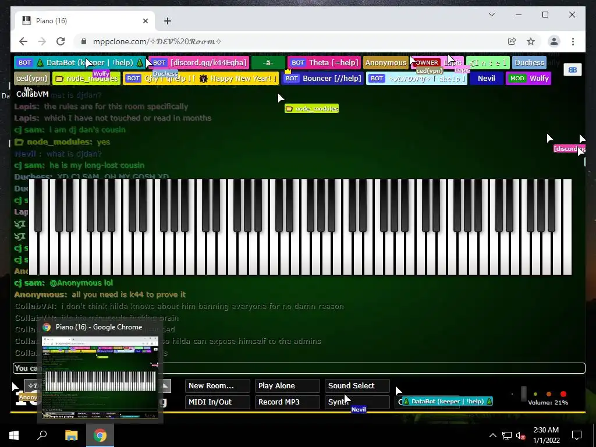Show hidden system tray icons
Image resolution: width=596 pixels, height=447 pixels.
click(x=492, y=435)
